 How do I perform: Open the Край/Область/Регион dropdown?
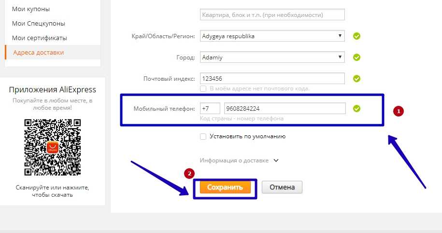coord(272,36)
